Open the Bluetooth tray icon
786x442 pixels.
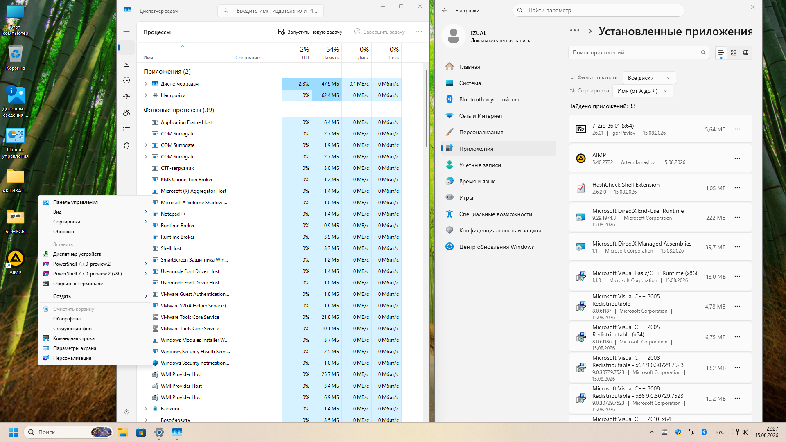click(704, 432)
